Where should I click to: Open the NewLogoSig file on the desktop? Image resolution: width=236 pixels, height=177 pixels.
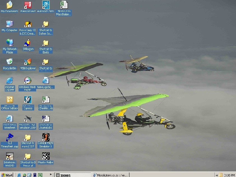click(46, 83)
